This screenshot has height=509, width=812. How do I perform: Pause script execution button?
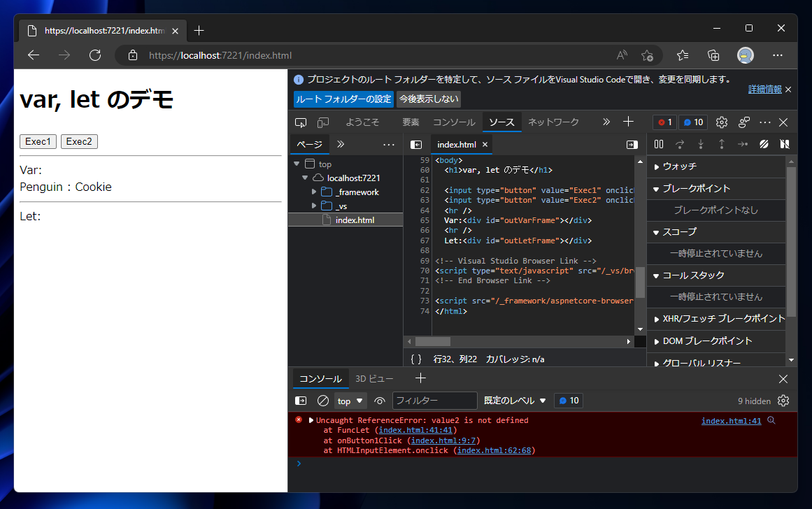click(x=659, y=145)
